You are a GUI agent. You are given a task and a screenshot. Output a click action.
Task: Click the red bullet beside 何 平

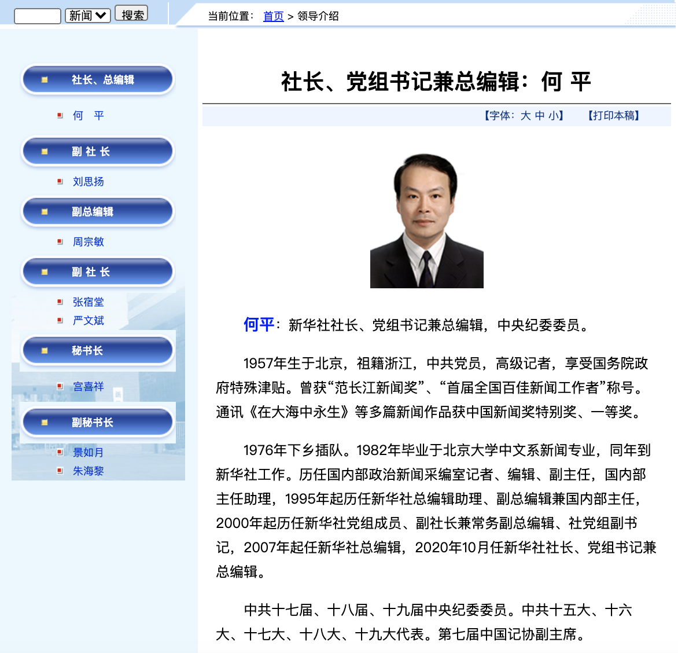60,116
